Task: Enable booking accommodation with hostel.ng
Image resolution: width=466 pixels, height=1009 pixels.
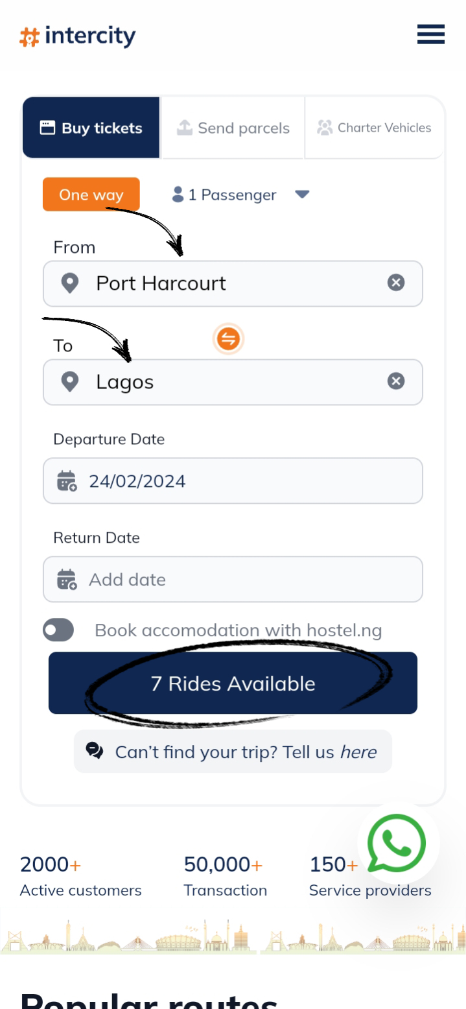Action: point(58,630)
